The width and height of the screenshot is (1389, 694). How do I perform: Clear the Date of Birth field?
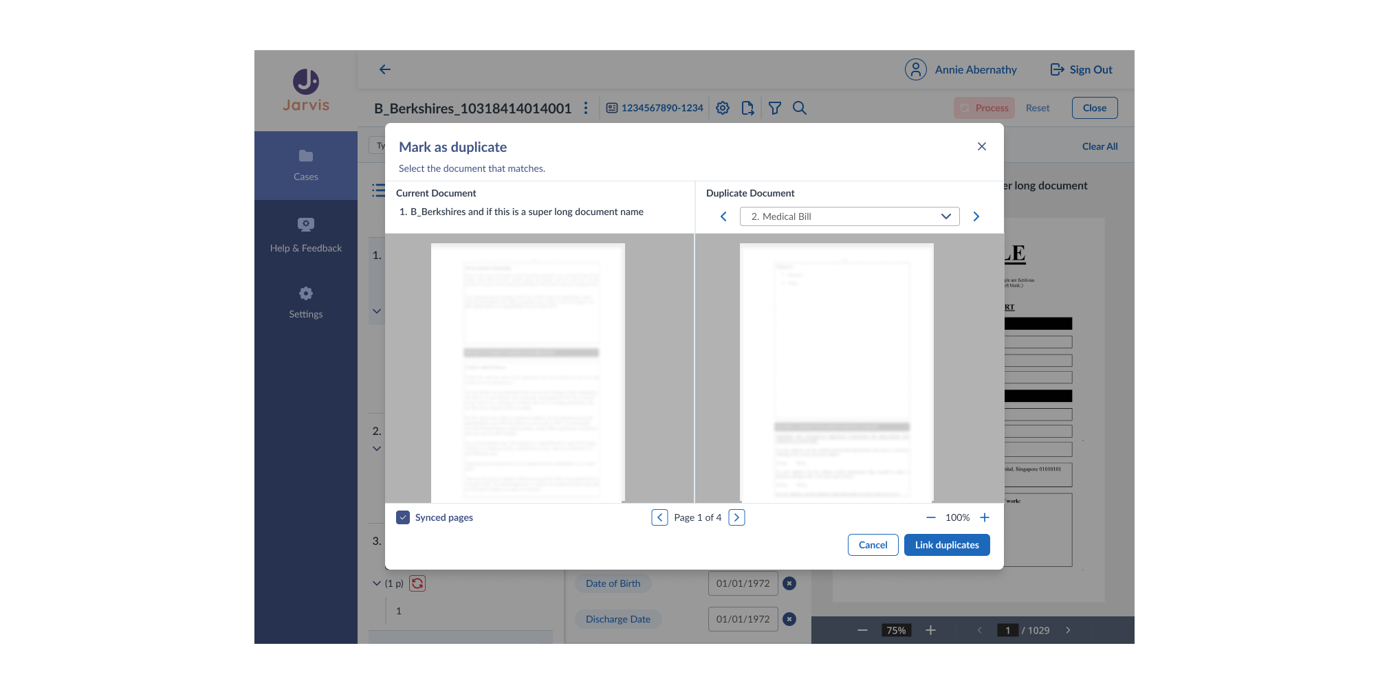789,583
